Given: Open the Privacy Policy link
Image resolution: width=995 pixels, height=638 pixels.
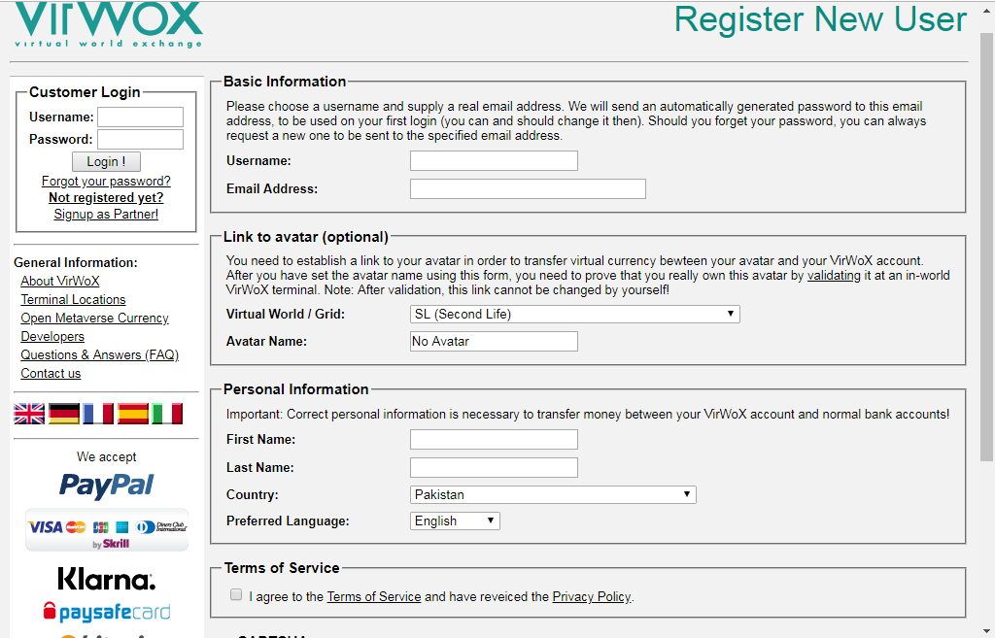Looking at the screenshot, I should [591, 596].
